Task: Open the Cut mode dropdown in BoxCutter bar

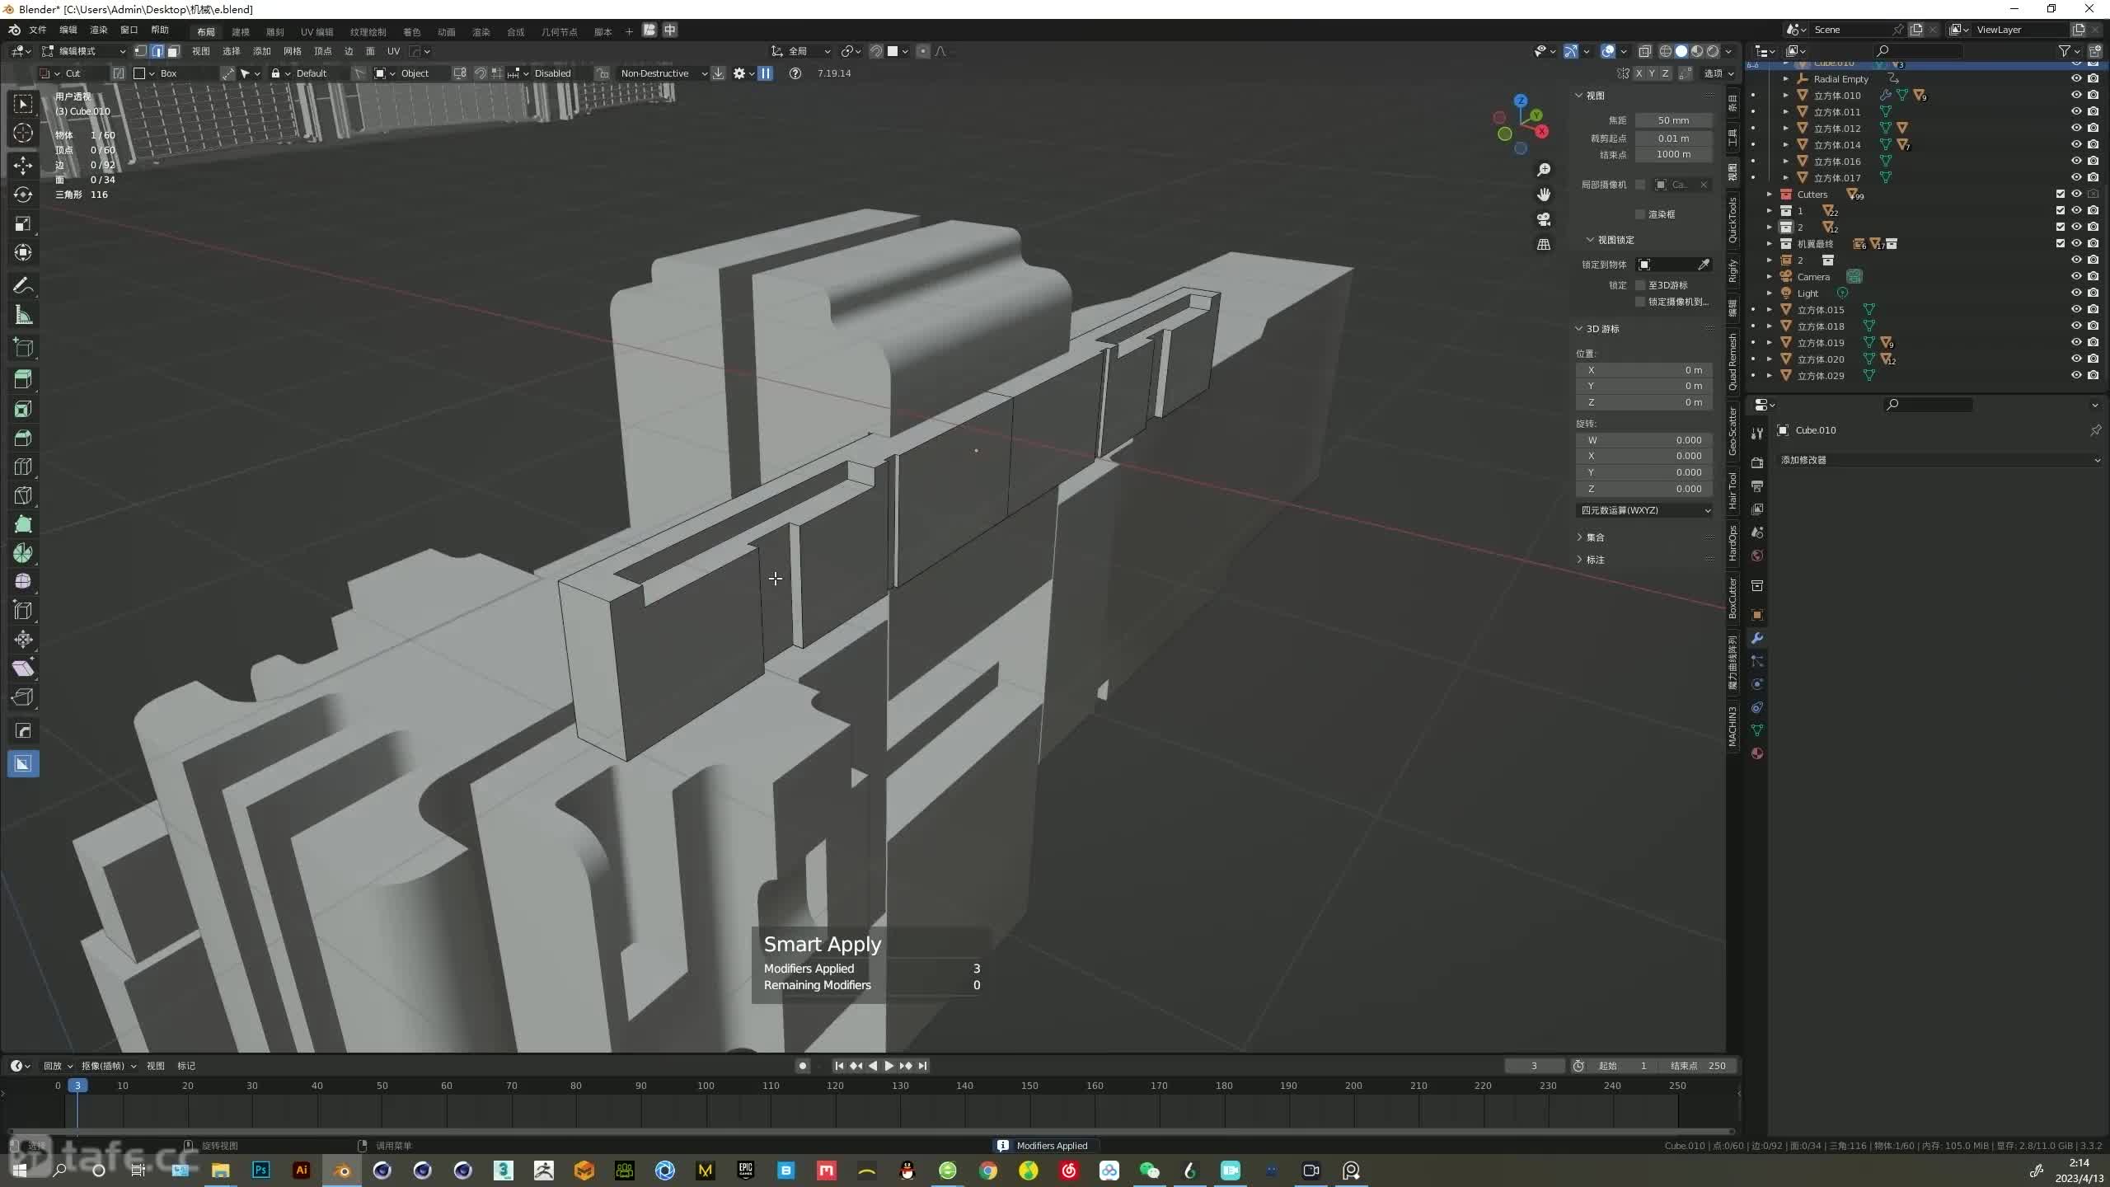Action: [x=74, y=73]
